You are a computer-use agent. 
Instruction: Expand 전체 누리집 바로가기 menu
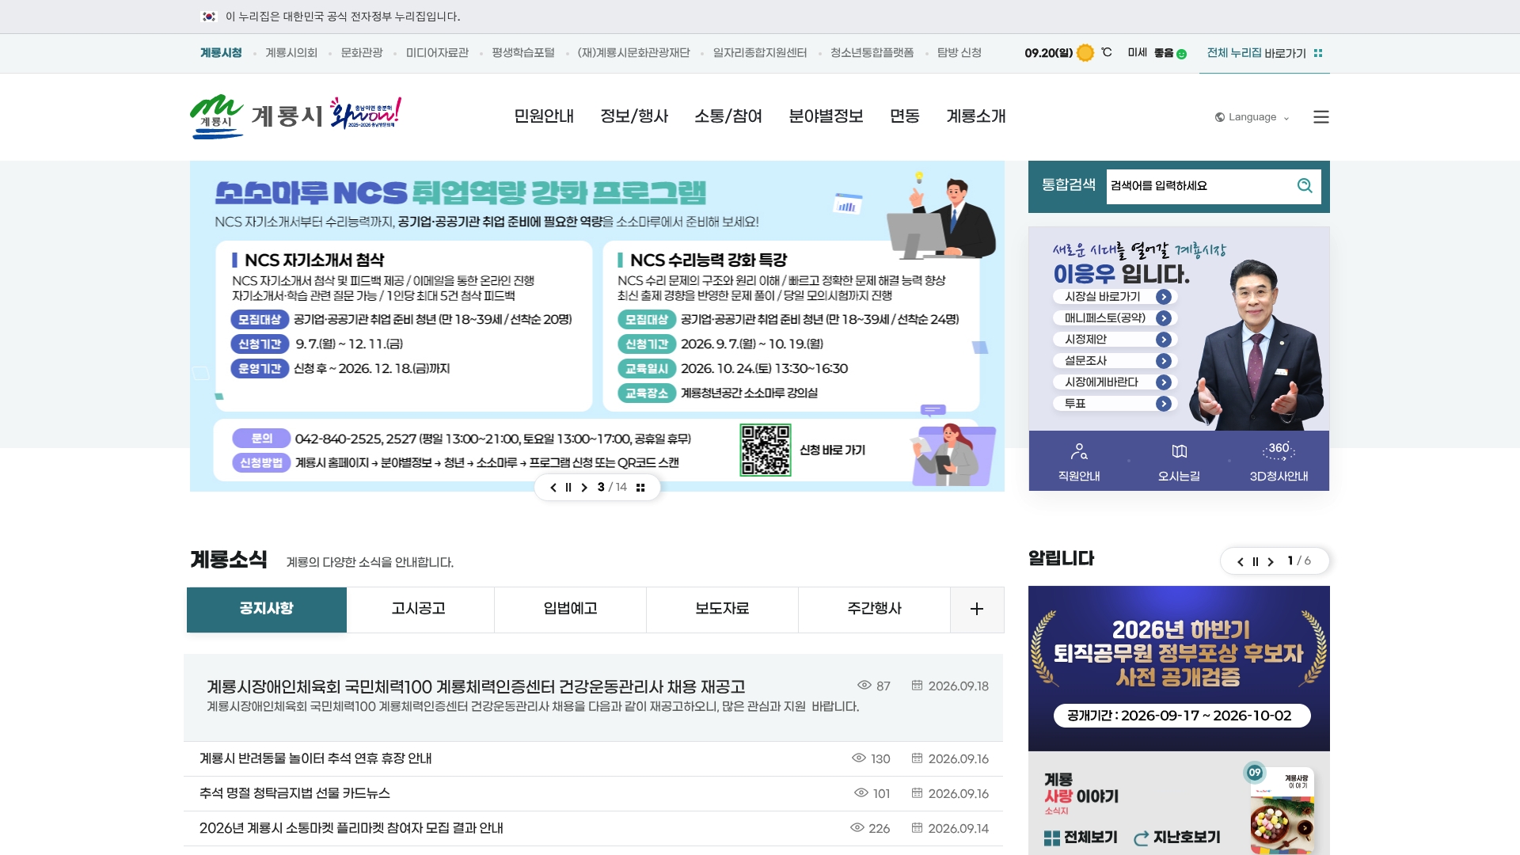click(x=1264, y=53)
